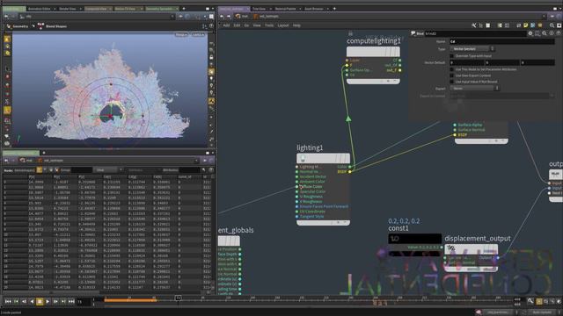This screenshot has width=563, height=316.
Task: Click the viewport path back arrow
Action: click(x=6, y=17)
